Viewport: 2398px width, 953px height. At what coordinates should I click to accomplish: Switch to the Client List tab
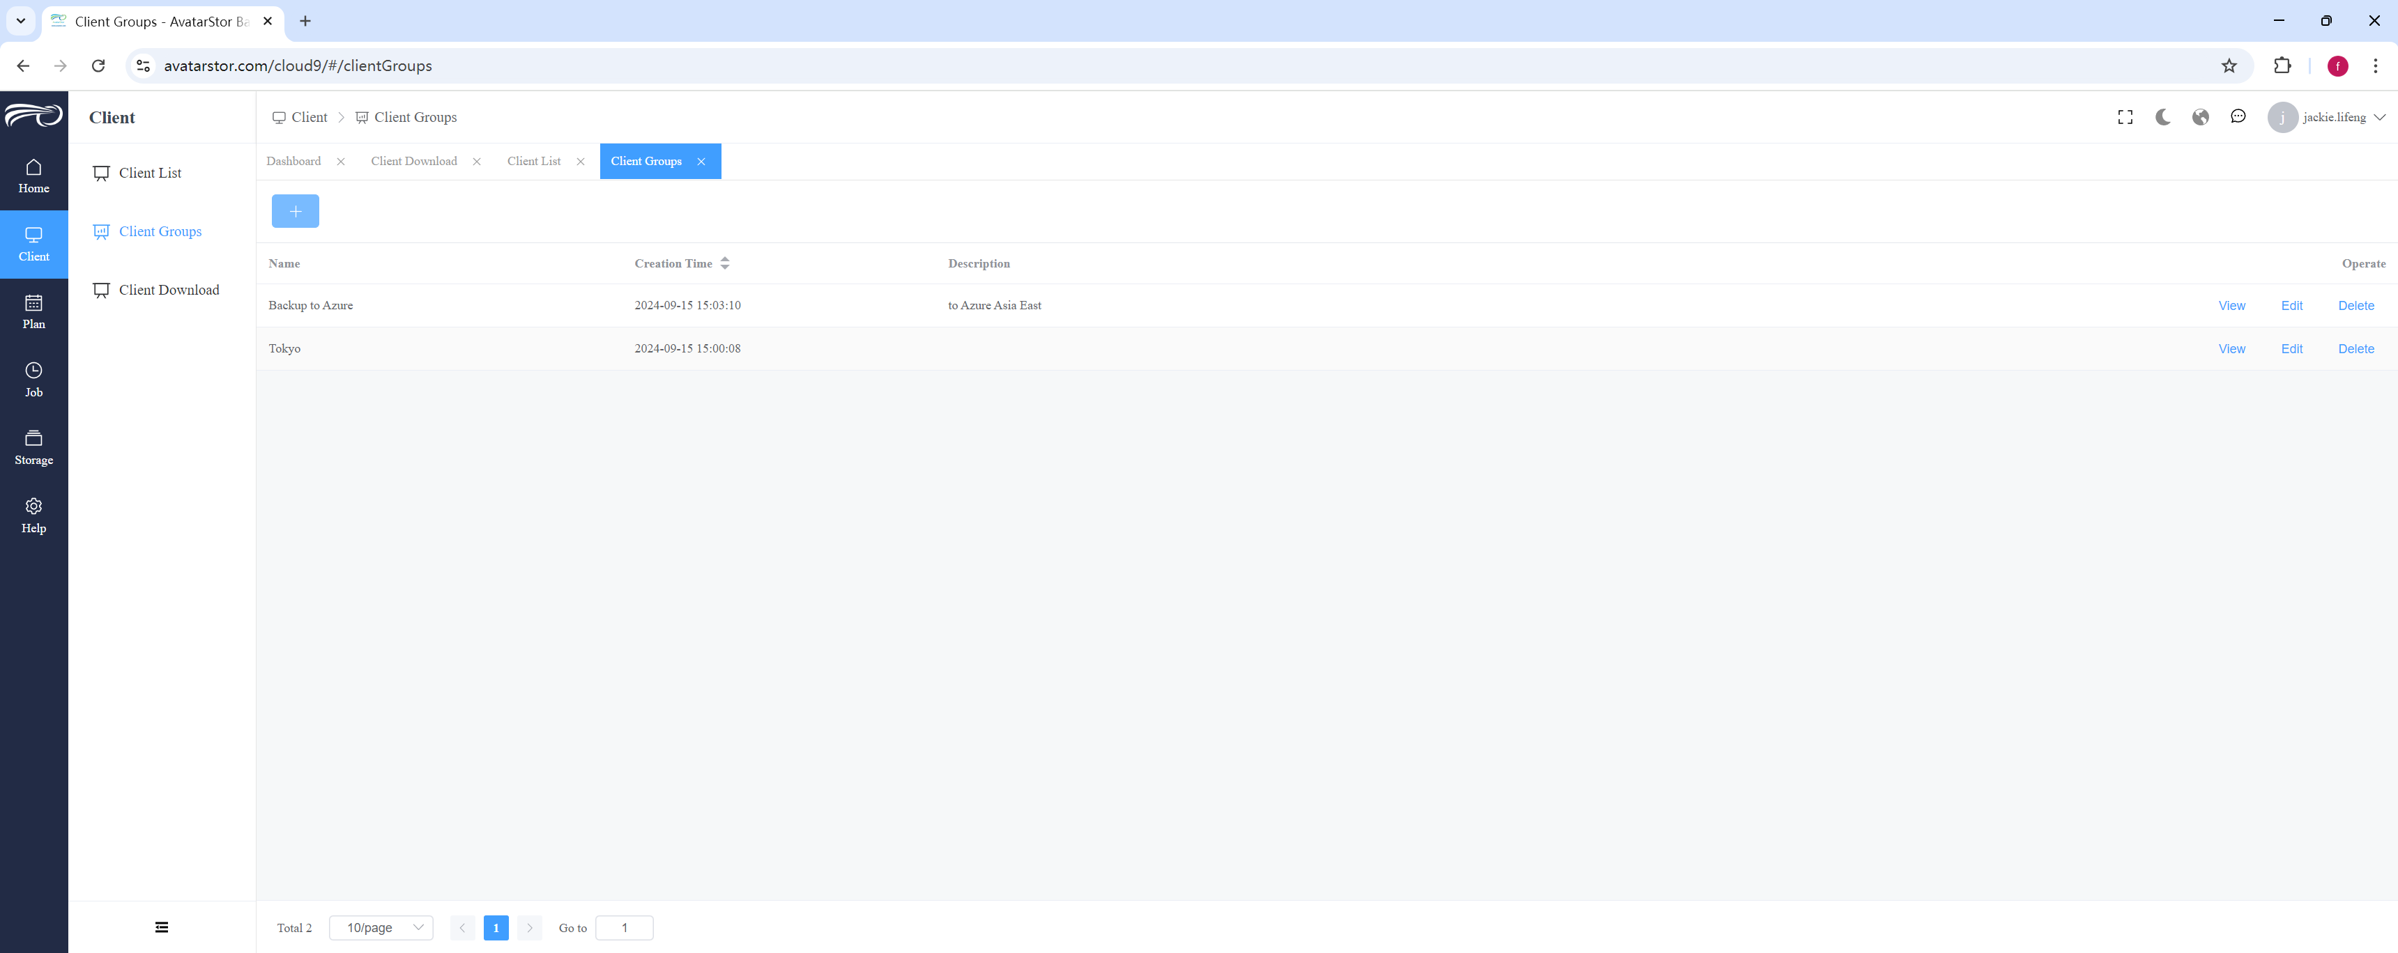tap(535, 161)
